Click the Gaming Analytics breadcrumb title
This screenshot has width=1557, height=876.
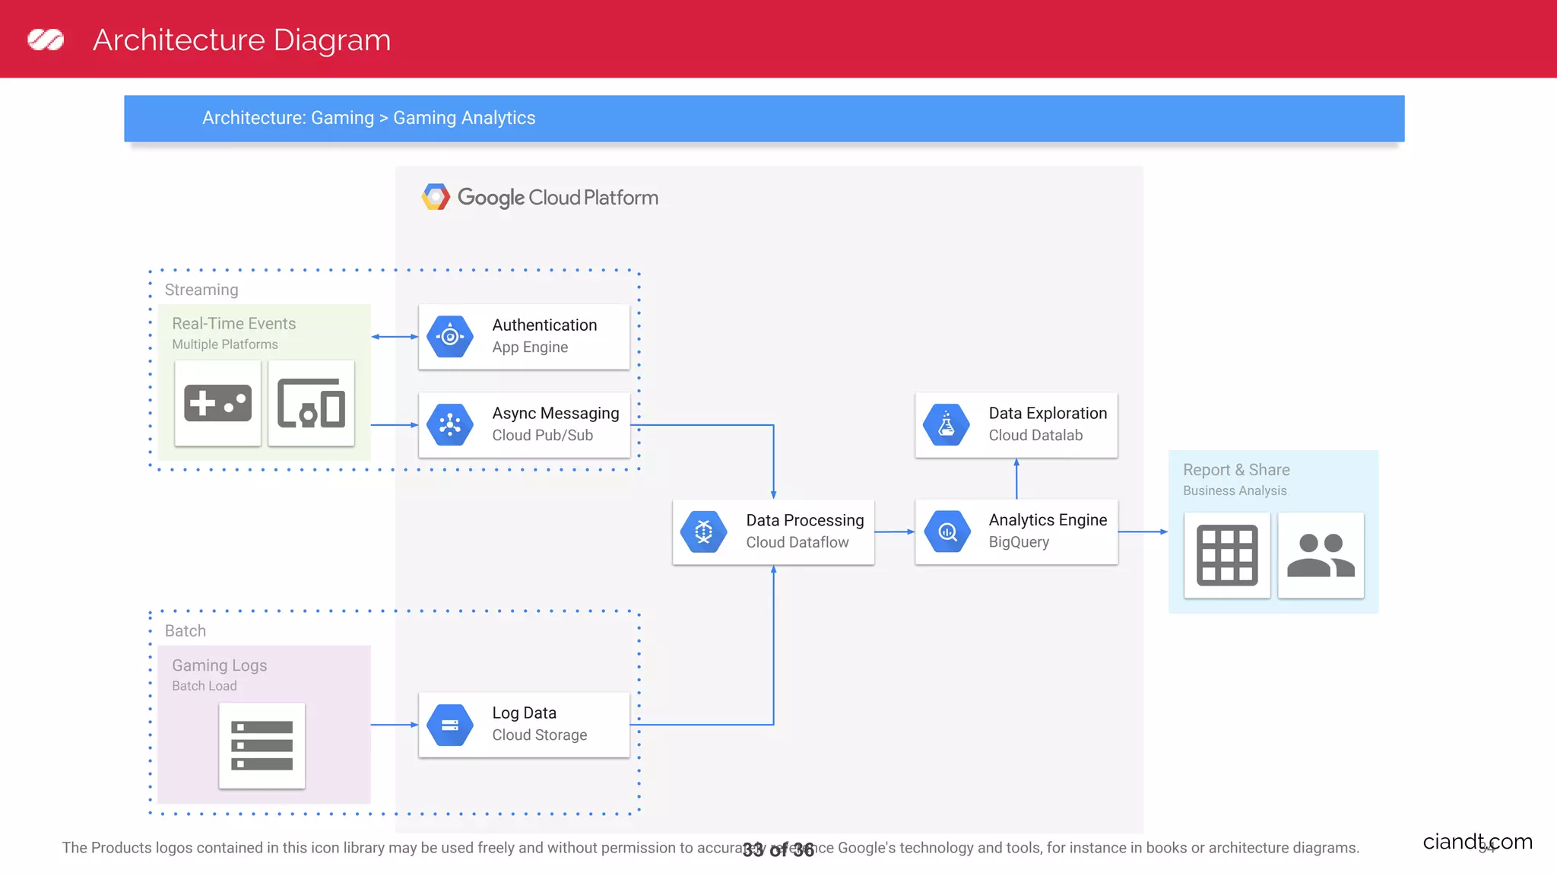click(464, 118)
